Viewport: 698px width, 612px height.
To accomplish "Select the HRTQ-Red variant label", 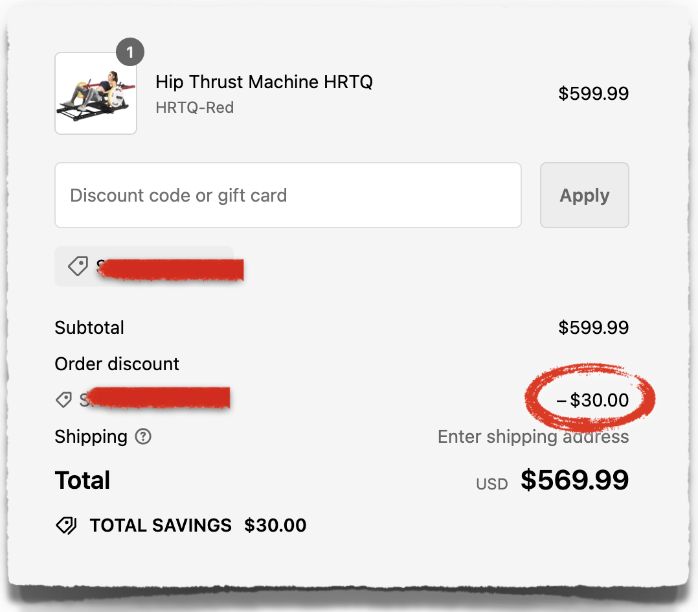I will click(x=194, y=107).
